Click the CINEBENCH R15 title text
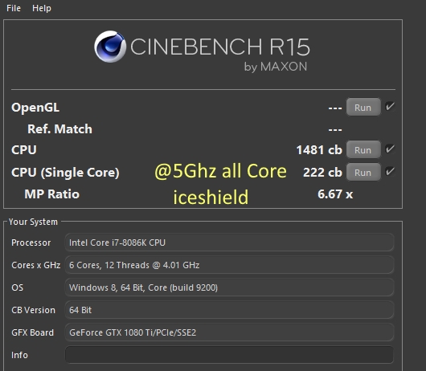The image size is (426, 371). point(220,47)
